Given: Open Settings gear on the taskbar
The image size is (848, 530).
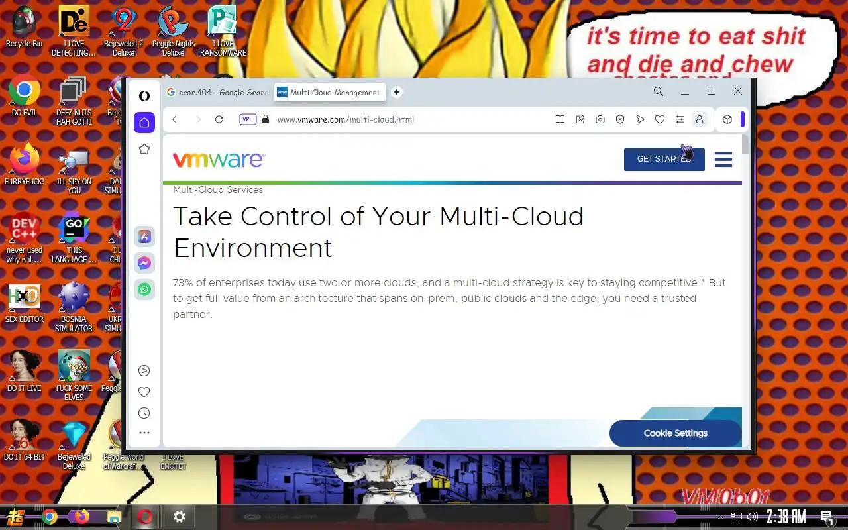Looking at the screenshot, I should click(179, 517).
